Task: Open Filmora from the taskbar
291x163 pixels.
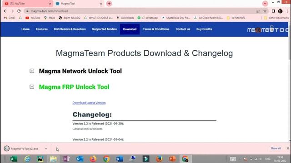Action: 146,159
